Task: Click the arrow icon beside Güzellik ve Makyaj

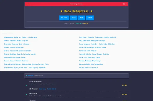Action: point(26,85)
